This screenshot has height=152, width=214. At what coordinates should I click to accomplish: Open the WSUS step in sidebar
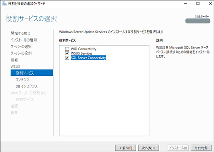click(15, 66)
